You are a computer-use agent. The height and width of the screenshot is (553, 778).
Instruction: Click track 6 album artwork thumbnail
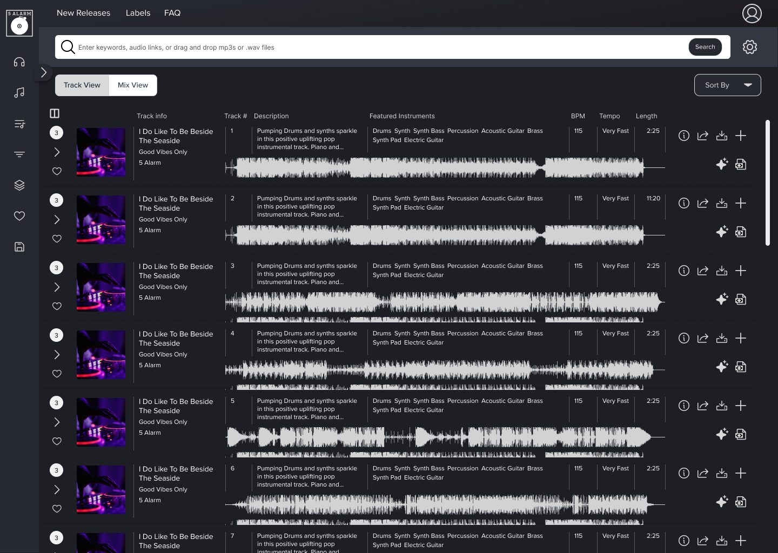click(x=101, y=490)
